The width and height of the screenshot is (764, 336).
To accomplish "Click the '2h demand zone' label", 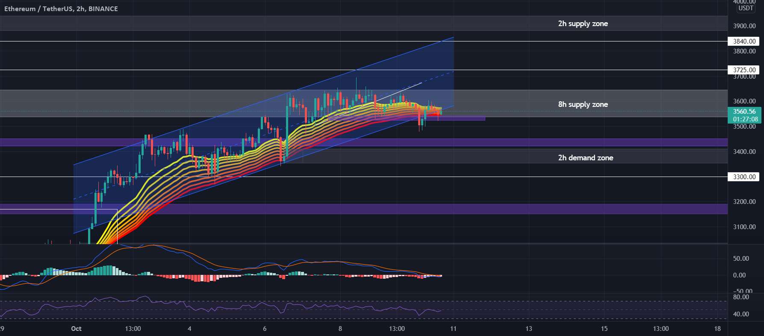I will coord(585,158).
